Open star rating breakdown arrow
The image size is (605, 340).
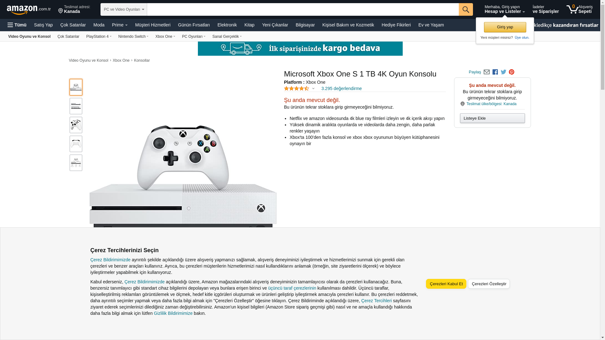313,88
